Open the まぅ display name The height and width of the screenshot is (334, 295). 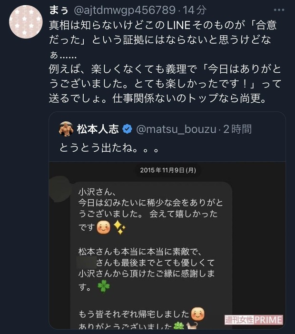pyautogui.click(x=59, y=10)
